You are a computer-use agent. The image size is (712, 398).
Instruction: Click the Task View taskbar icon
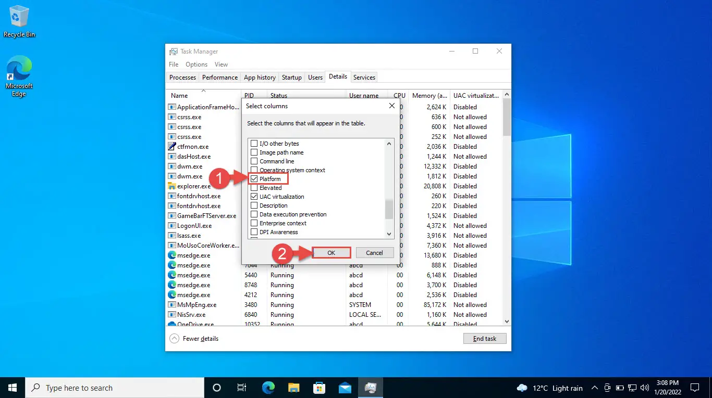click(242, 388)
